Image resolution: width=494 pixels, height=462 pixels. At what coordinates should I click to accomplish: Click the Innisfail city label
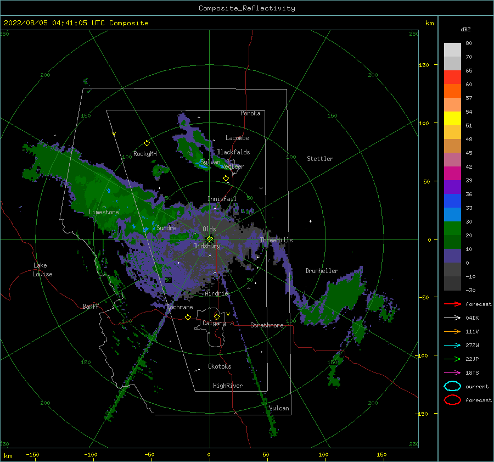click(x=222, y=199)
